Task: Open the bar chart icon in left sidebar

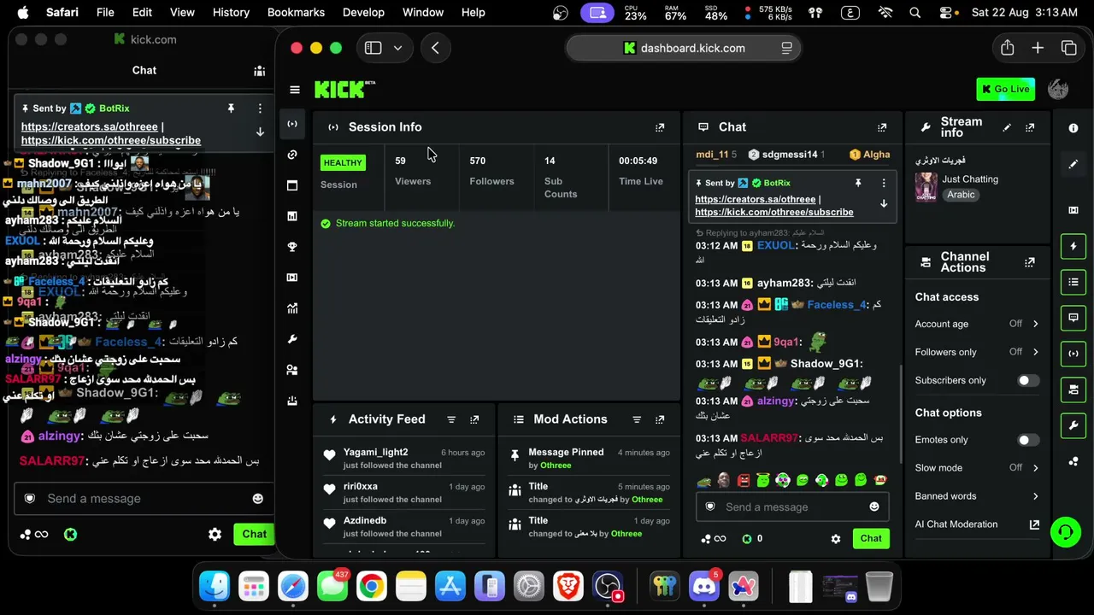Action: [292, 216]
